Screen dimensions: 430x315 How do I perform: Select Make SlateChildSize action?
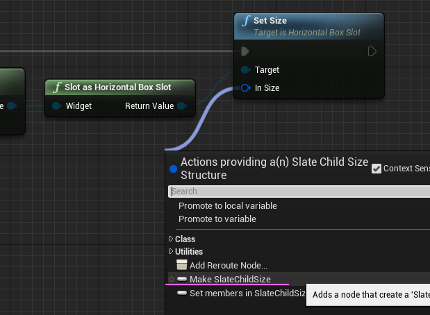coord(230,279)
